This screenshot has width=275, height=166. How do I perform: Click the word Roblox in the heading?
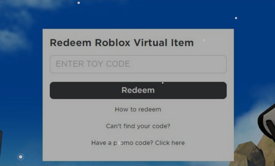click(112, 43)
